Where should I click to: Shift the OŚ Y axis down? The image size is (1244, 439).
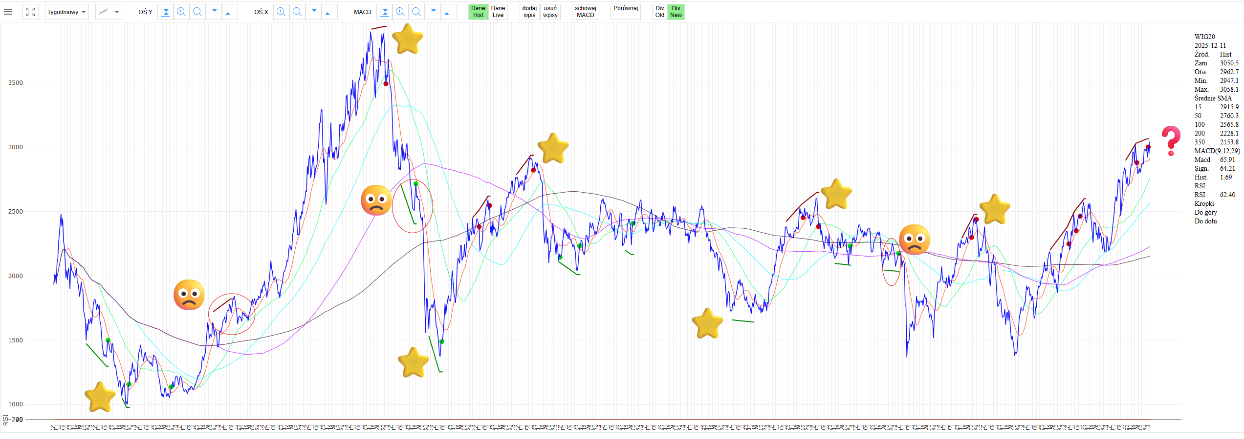tap(214, 12)
